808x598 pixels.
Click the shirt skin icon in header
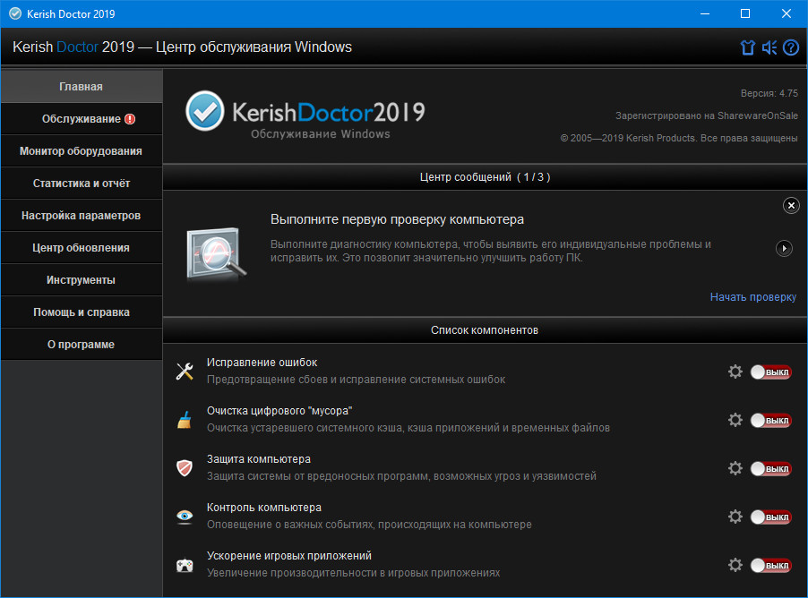pos(748,47)
